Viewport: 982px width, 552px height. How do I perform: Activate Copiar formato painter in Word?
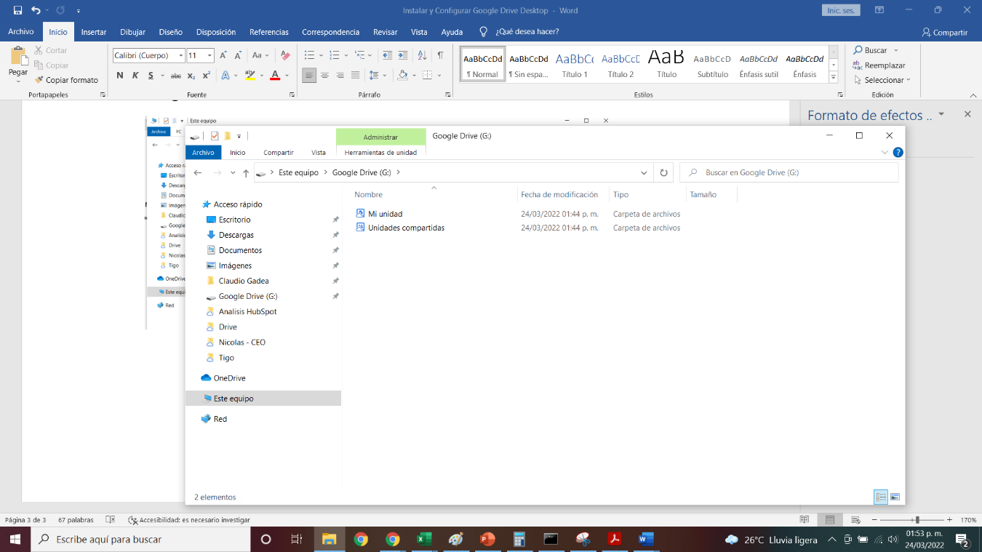pyautogui.click(x=65, y=80)
